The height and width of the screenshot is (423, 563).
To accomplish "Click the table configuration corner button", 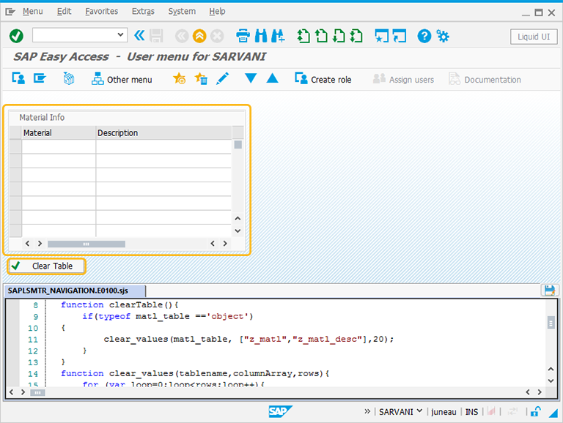I will tap(238, 132).
